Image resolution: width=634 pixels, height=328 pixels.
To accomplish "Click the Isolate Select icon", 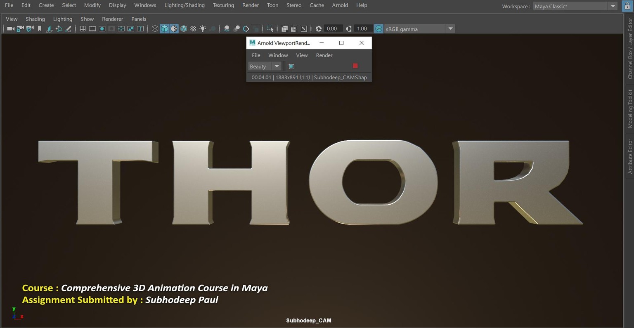I will pyautogui.click(x=270, y=28).
